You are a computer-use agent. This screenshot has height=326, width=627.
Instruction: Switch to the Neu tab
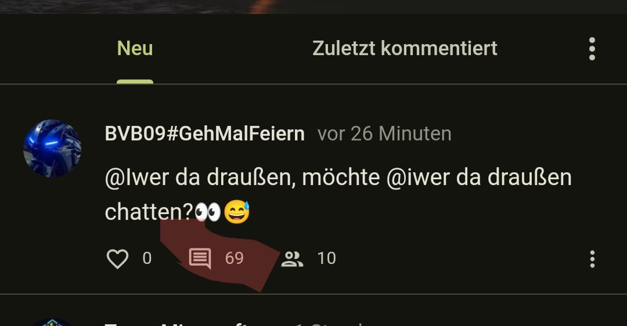(x=135, y=48)
